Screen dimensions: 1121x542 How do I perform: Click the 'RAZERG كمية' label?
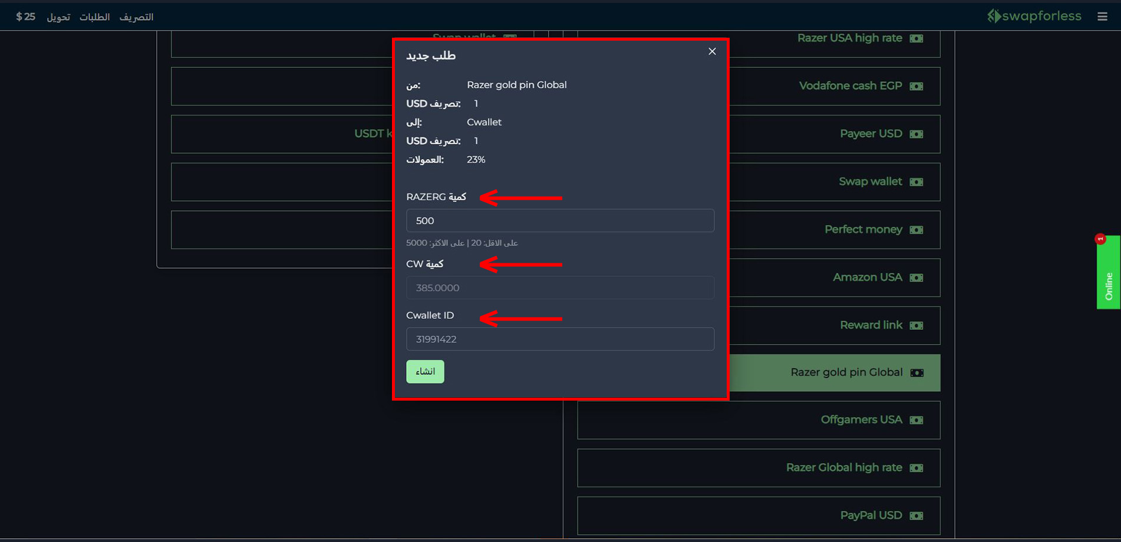(436, 197)
